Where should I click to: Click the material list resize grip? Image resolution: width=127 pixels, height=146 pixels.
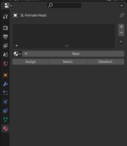[67, 46]
